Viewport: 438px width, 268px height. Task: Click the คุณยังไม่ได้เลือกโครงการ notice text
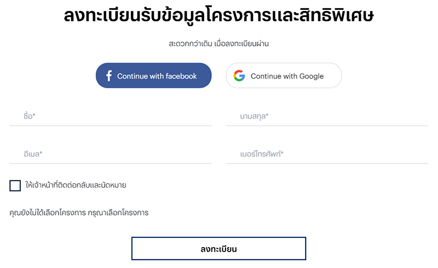[48, 213]
